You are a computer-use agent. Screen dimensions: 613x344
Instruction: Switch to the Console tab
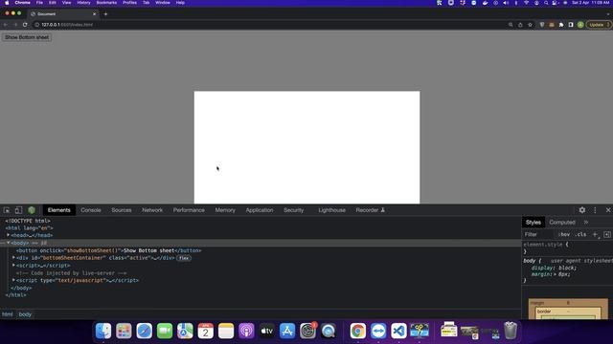click(91, 210)
